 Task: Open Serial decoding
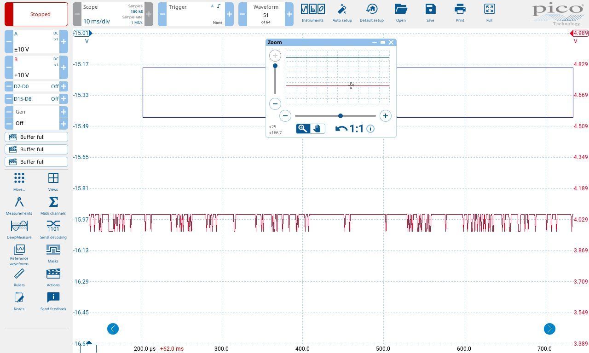pos(53,229)
